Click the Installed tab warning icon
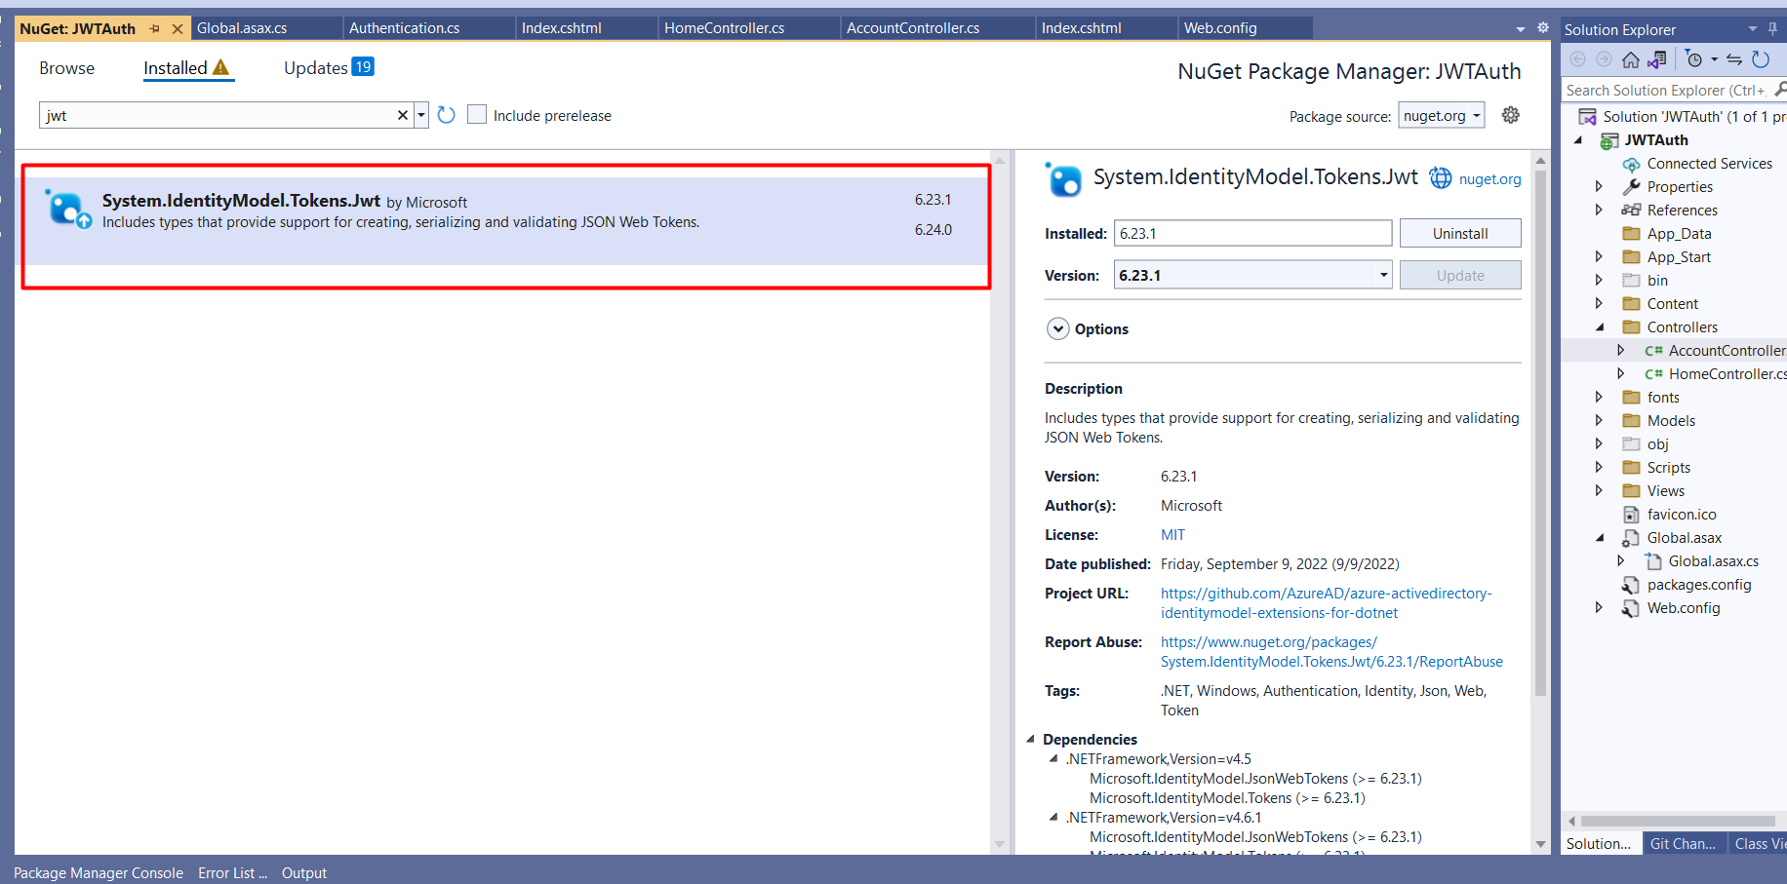Image resolution: width=1787 pixels, height=884 pixels. click(x=221, y=67)
